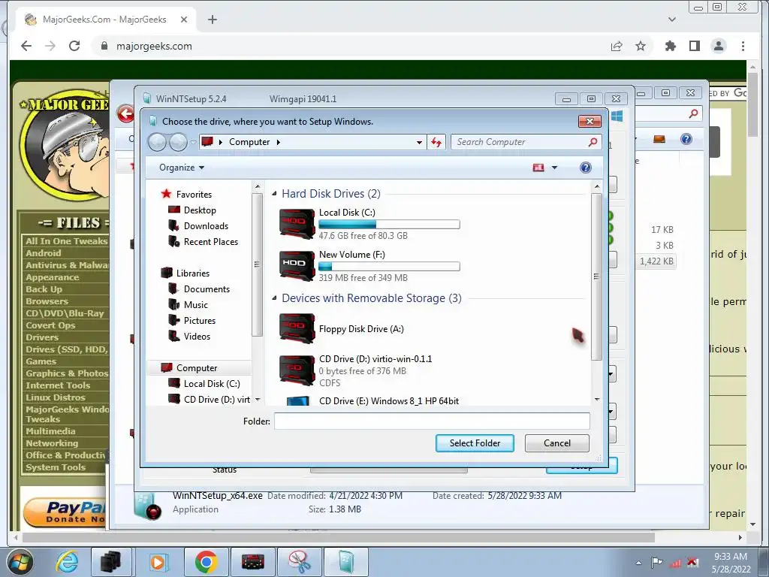Open Windows Media Player taskbar icon
Viewport: 769px width, 577px height.
point(158,562)
